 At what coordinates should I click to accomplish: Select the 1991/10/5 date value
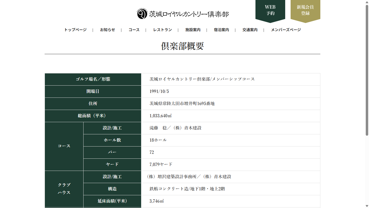click(159, 92)
